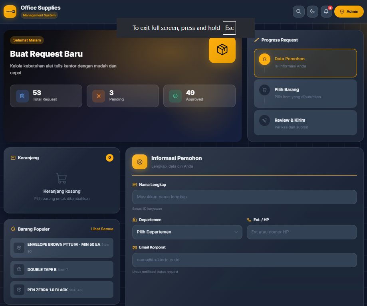This screenshot has height=306, width=367.
Task: Click the search icon in header
Action: [298, 12]
